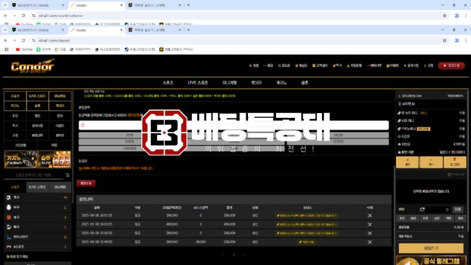Viewport: 471px width, 265px height.
Task: Bookmark page with star icon in front window
Action: tap(445, 40)
